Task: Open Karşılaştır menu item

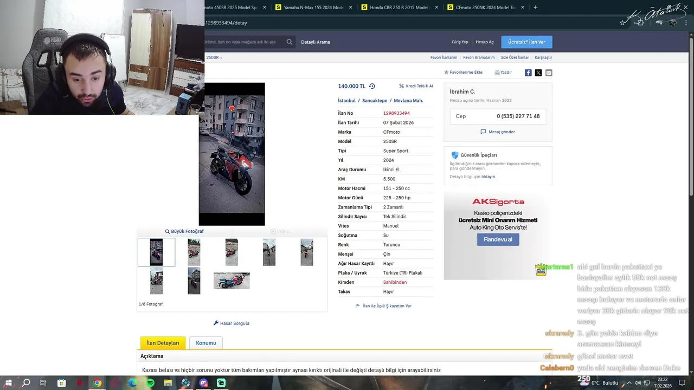Action: coord(543,57)
